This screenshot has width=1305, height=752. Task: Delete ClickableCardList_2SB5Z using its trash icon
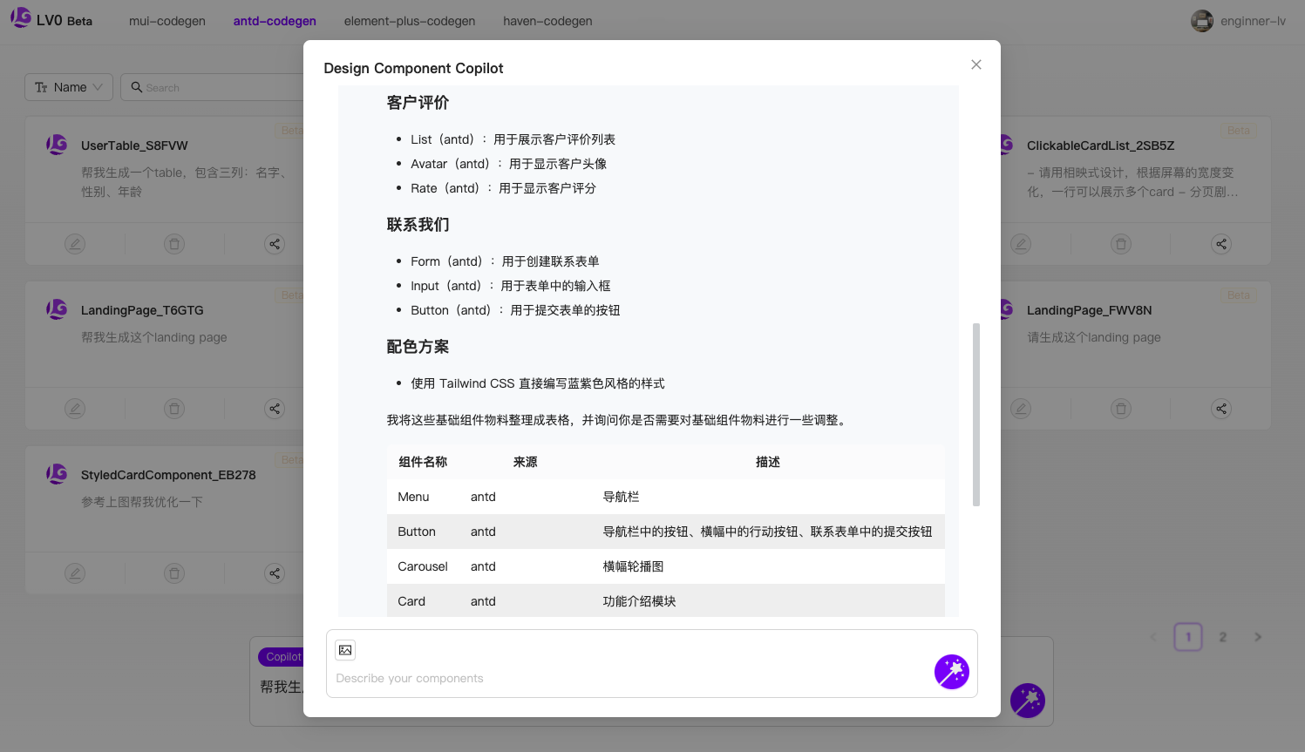pos(1120,244)
